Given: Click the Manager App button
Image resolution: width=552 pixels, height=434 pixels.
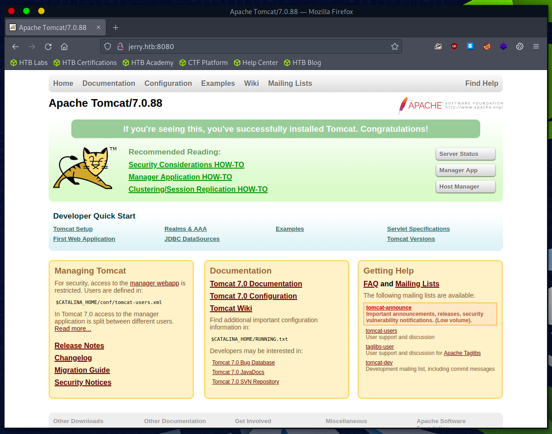Looking at the screenshot, I should pos(466,170).
